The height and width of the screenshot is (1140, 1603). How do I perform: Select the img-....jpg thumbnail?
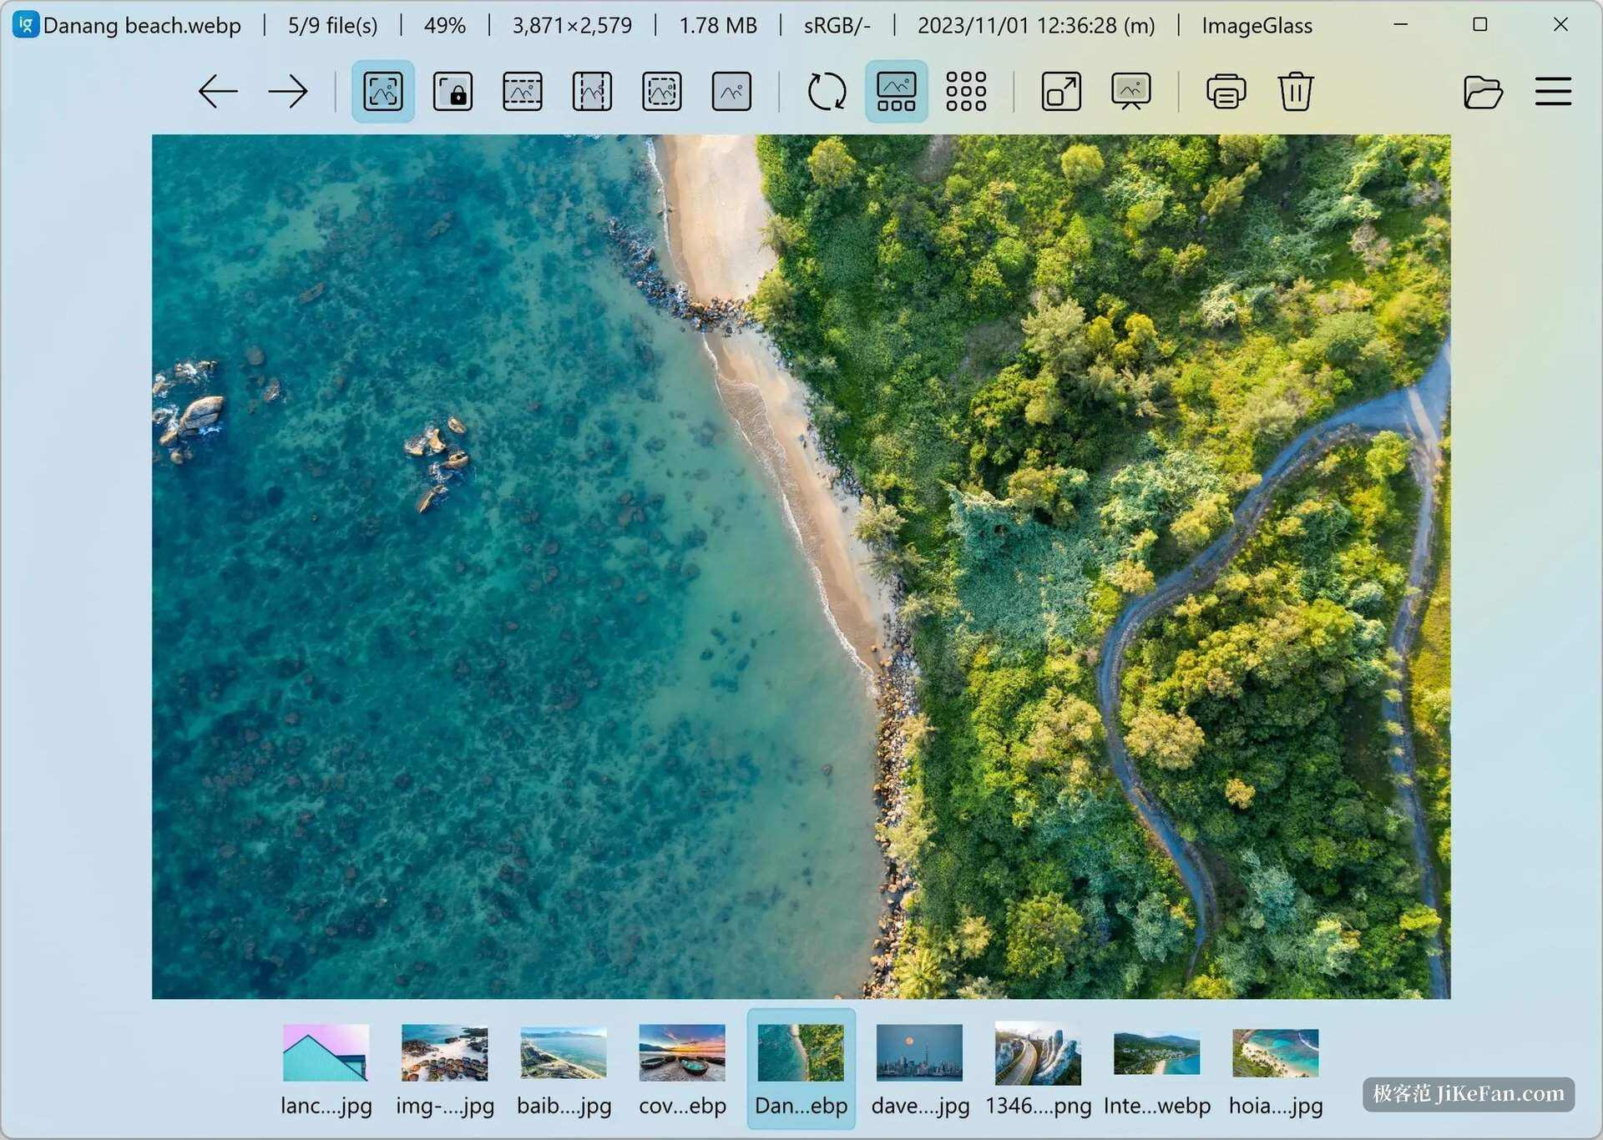[x=445, y=1069]
